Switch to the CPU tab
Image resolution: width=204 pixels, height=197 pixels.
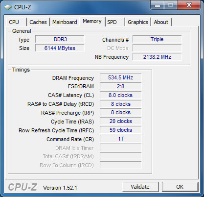pos(16,22)
